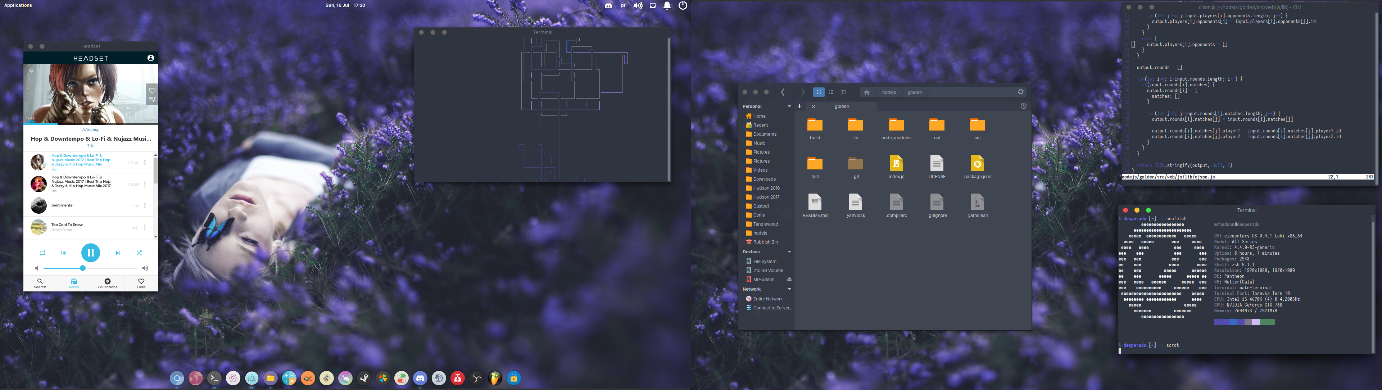The height and width of the screenshot is (390, 1382).
Task: Open the /r/triphop subreddit link
Action: [x=91, y=129]
